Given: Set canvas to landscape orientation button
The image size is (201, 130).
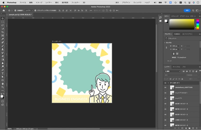Looking at the screenshot, I should click(x=177, y=54).
